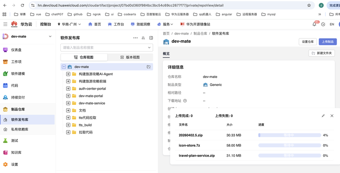Minimize the upload progress dialog
Image resolution: width=340 pixels, height=173 pixels.
tap(323, 116)
